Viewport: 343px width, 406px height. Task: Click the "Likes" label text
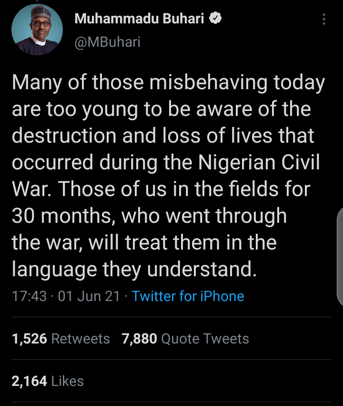(67, 381)
